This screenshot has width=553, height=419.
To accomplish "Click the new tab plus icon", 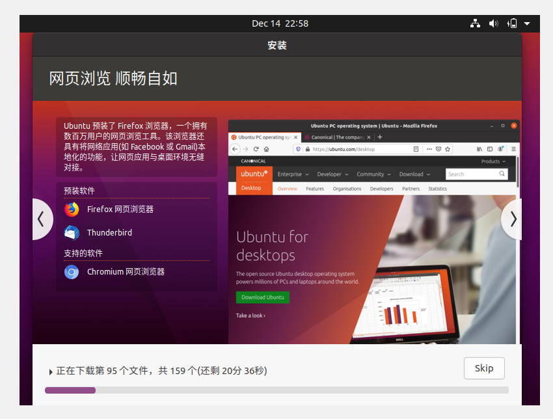I will click(380, 137).
